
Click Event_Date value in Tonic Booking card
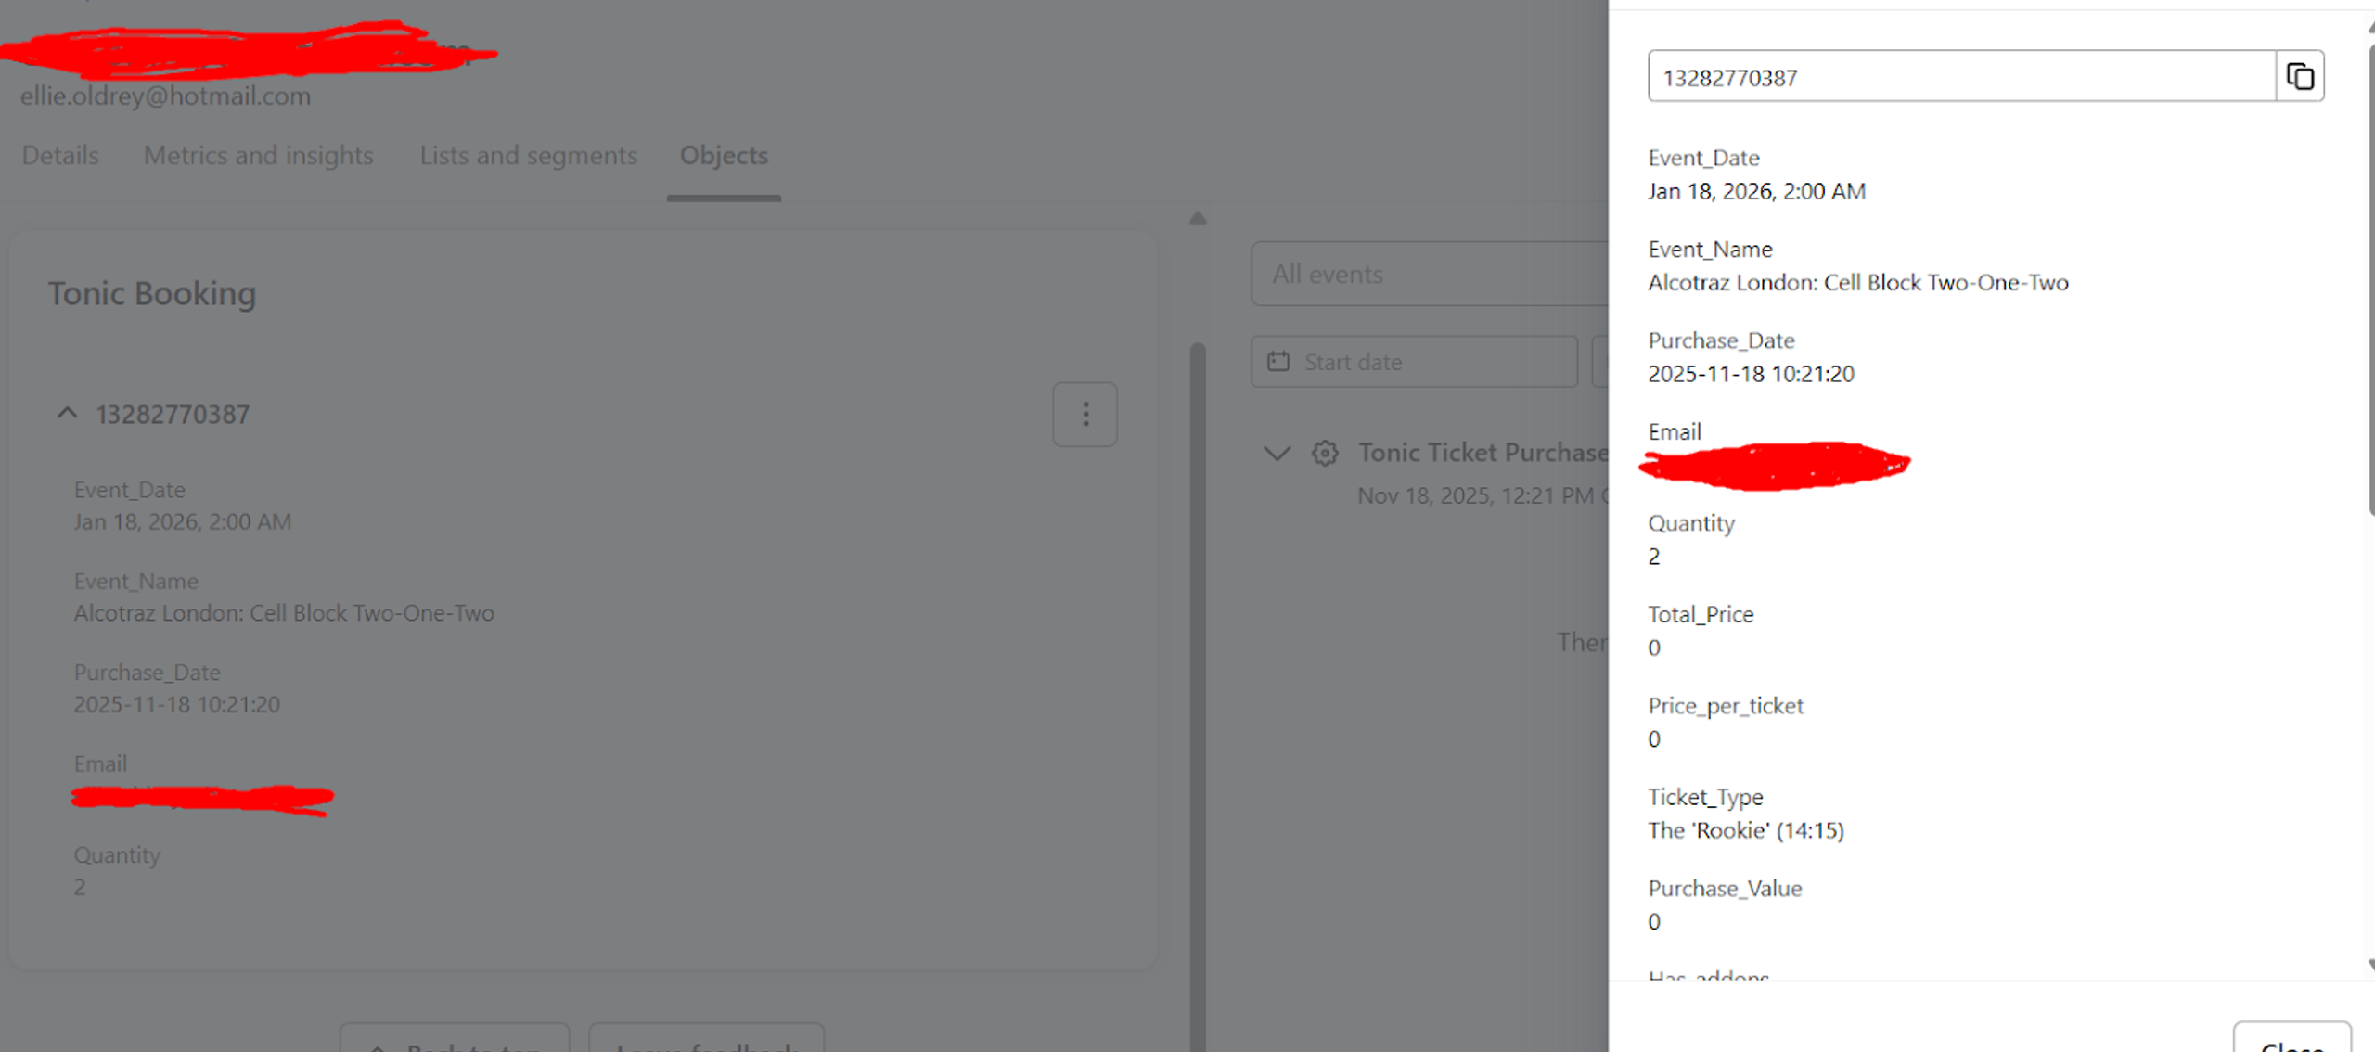[183, 521]
